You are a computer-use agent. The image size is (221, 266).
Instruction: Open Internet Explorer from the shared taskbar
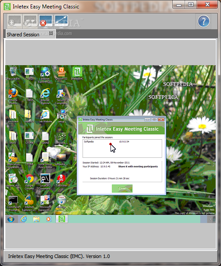coord(24,219)
